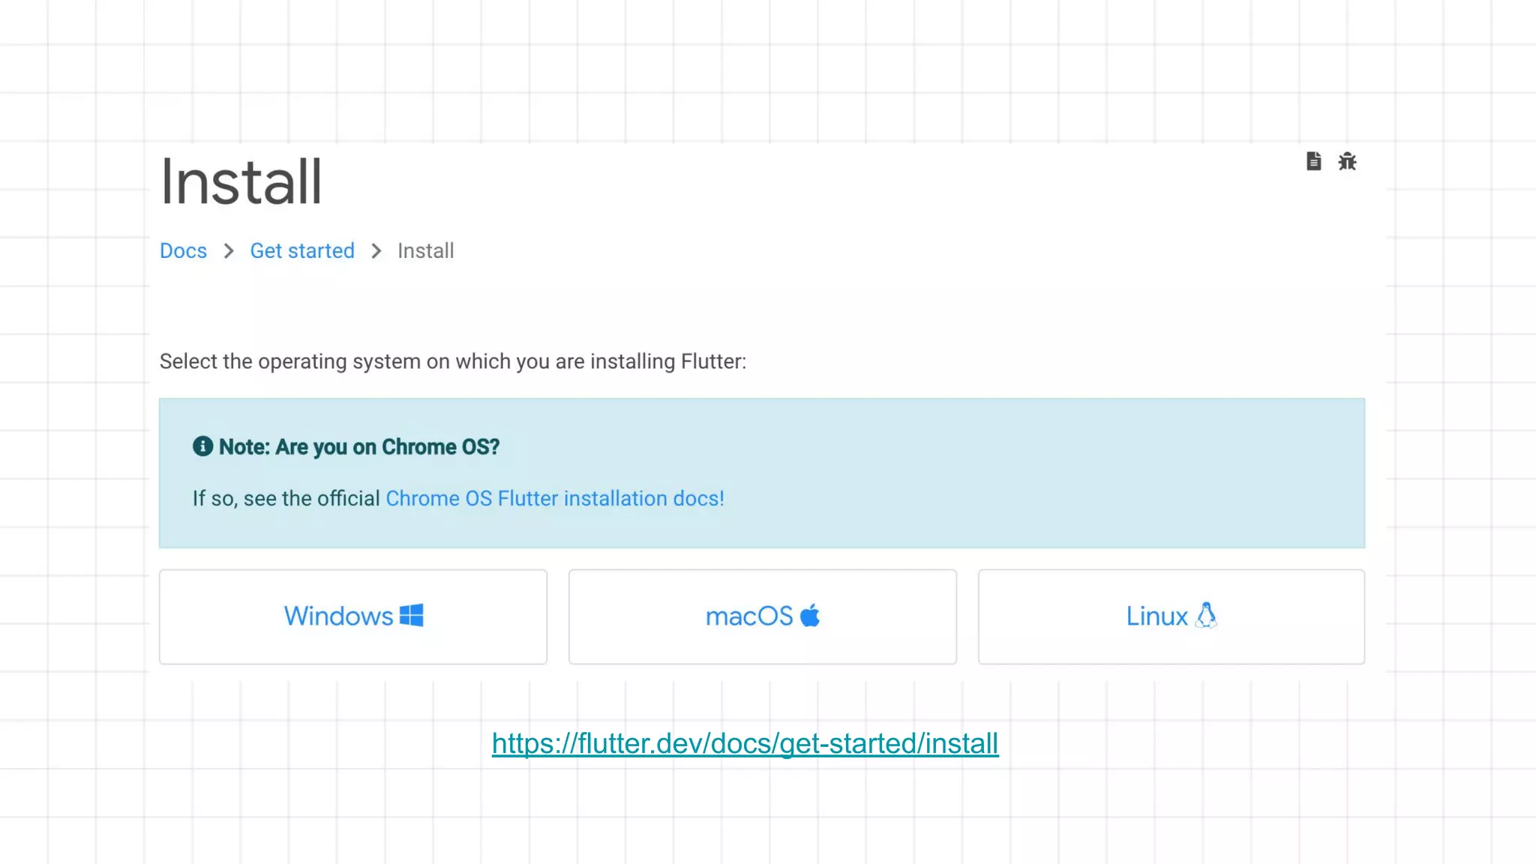Choose the Windows install button

tap(353, 616)
